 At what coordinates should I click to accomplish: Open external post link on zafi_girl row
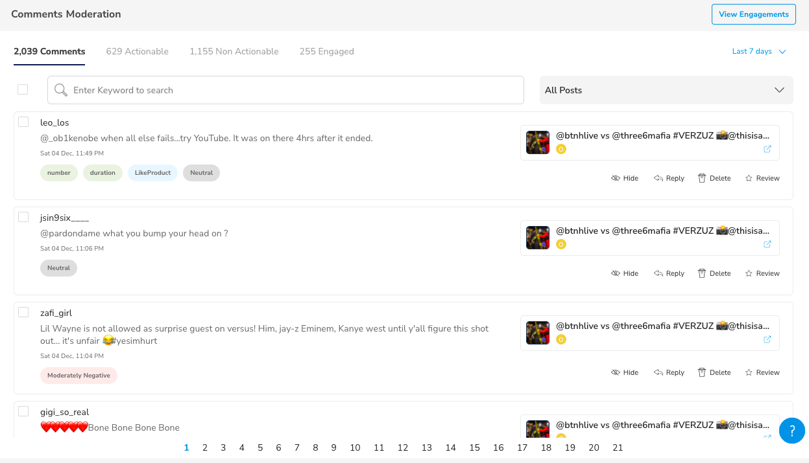(767, 339)
